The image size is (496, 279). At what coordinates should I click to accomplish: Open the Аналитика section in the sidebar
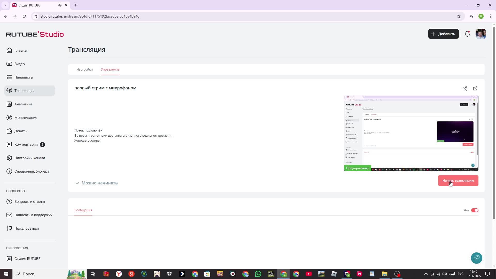[23, 104]
